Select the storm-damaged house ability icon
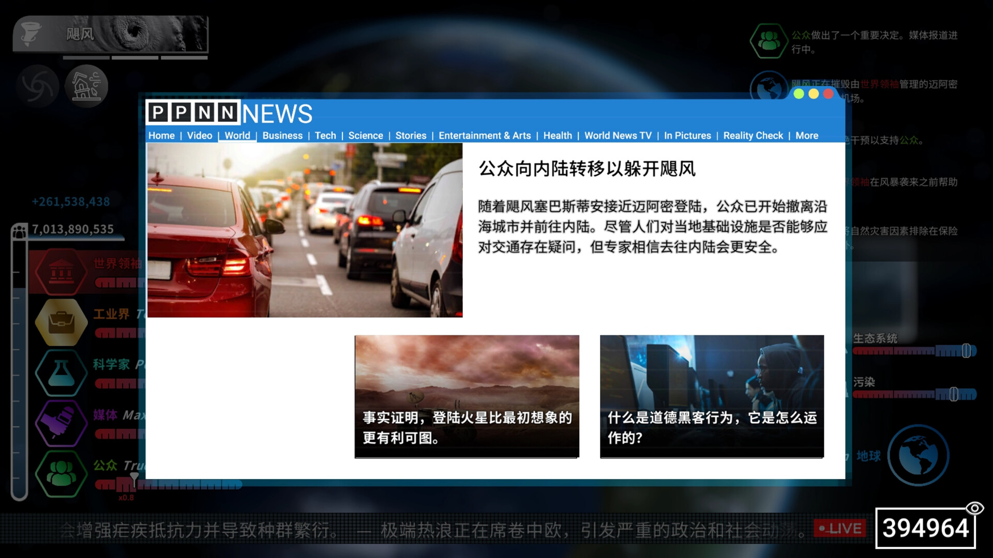Image resolution: width=993 pixels, height=558 pixels. pyautogui.click(x=86, y=86)
